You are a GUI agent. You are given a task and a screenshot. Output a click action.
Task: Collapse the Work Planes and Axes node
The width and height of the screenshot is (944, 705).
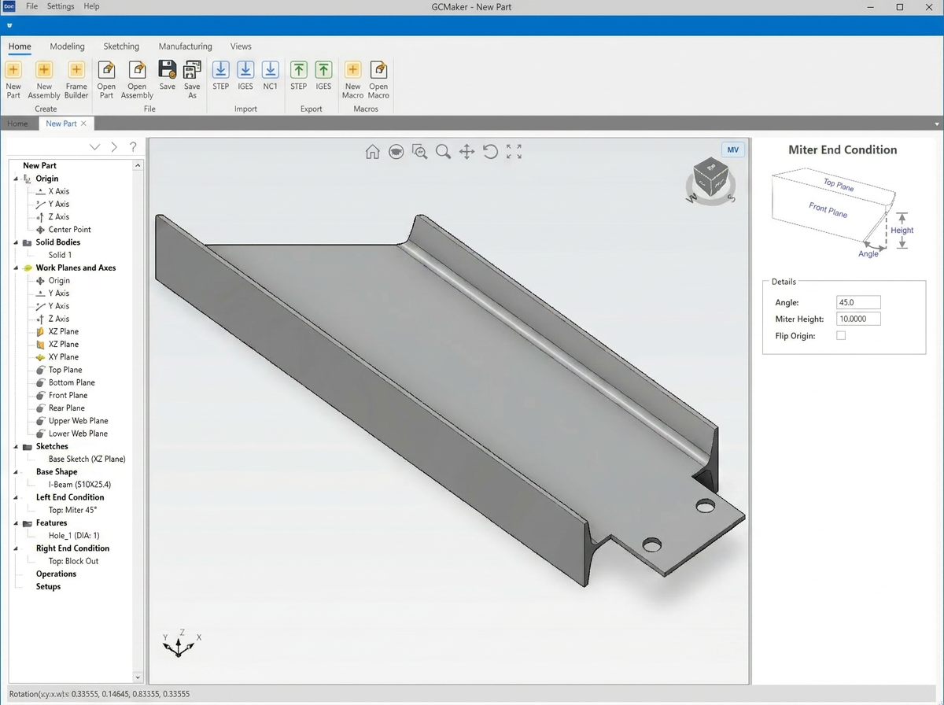click(x=17, y=268)
